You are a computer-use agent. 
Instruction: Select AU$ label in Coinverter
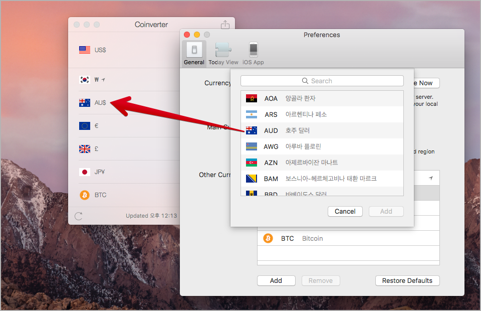100,103
